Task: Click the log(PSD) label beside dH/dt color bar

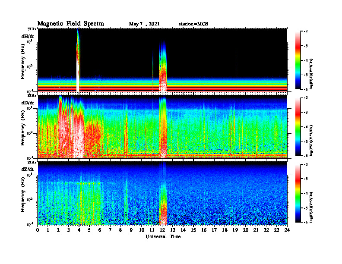Action: pos(311,74)
